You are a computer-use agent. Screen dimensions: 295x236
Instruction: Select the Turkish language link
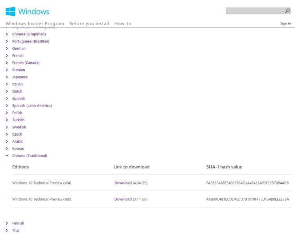18,120
